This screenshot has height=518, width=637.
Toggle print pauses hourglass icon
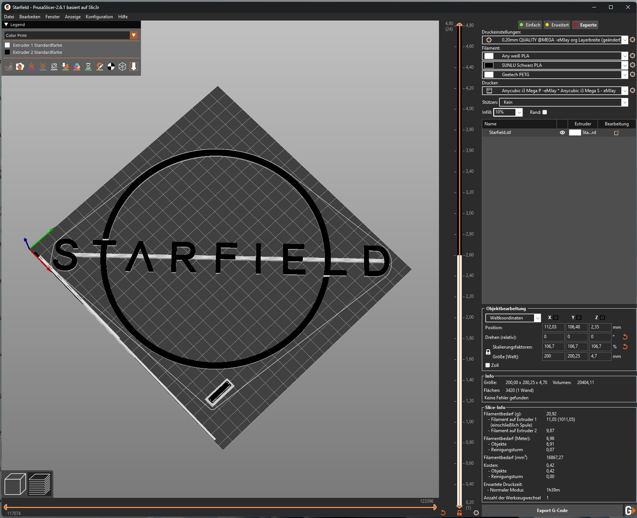[88, 66]
